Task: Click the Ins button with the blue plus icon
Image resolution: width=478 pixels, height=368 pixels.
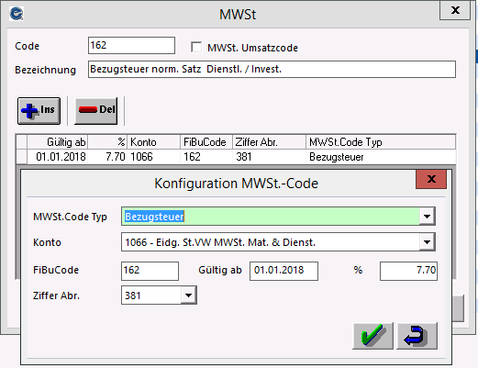Action: 39,111
